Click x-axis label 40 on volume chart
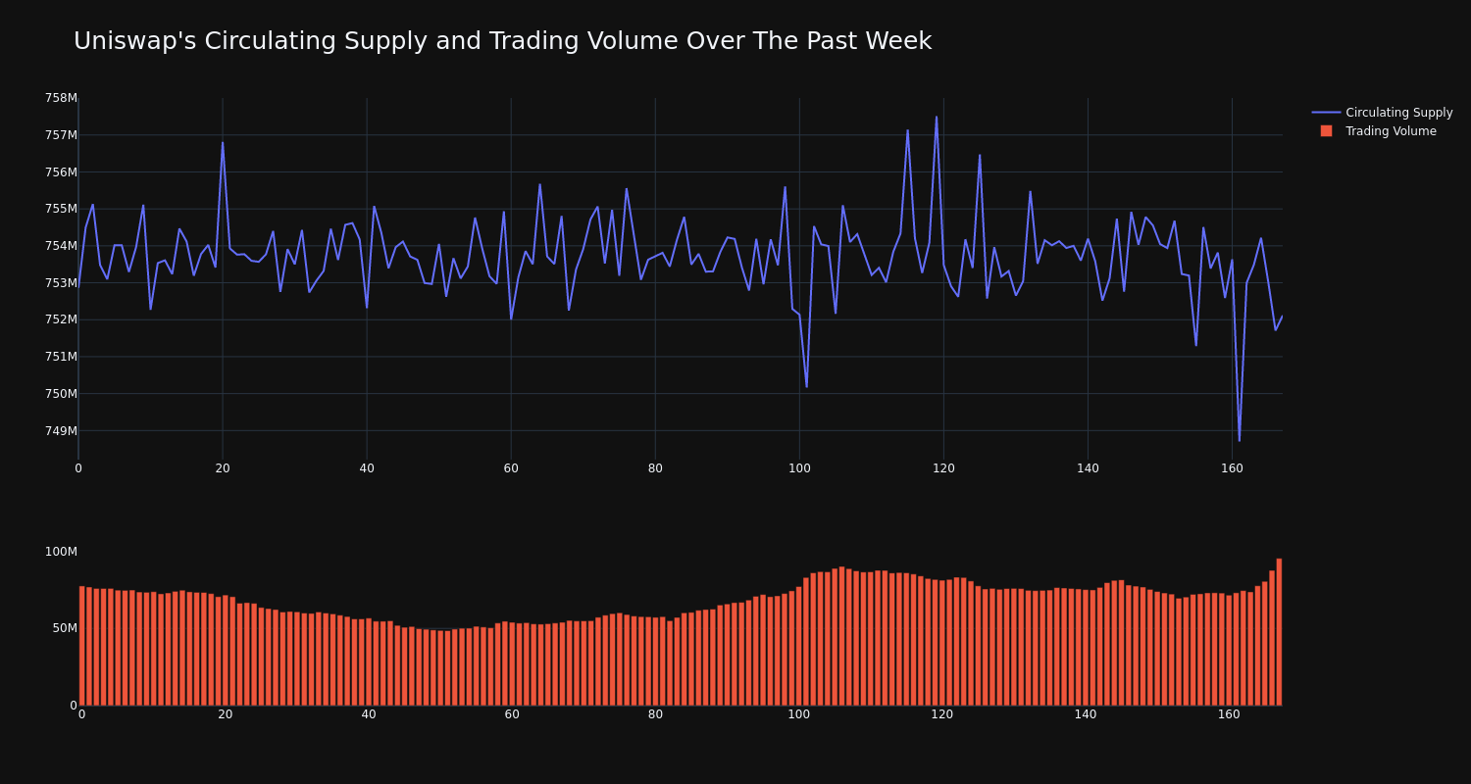1471x784 pixels. pyautogui.click(x=369, y=714)
